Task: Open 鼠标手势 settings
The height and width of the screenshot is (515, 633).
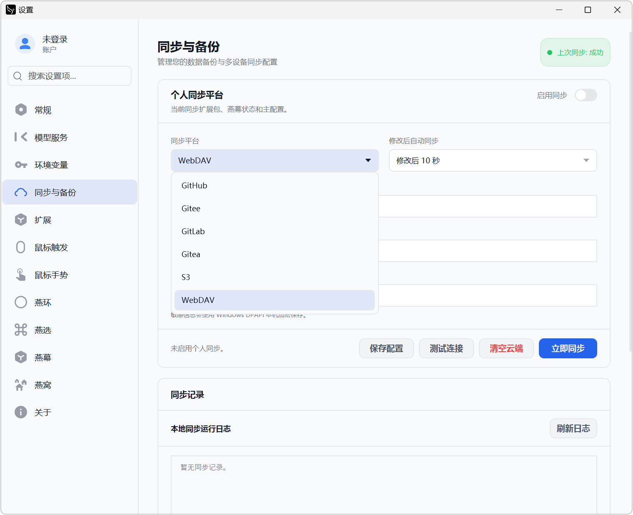Action: coord(70,275)
